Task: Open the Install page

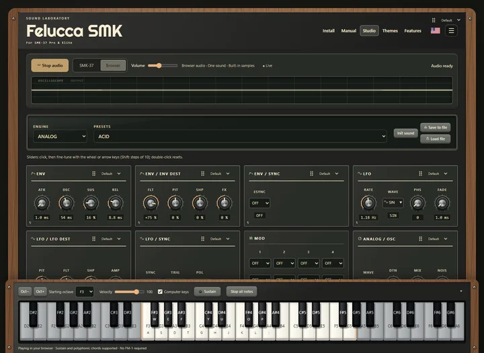Action: point(329,30)
